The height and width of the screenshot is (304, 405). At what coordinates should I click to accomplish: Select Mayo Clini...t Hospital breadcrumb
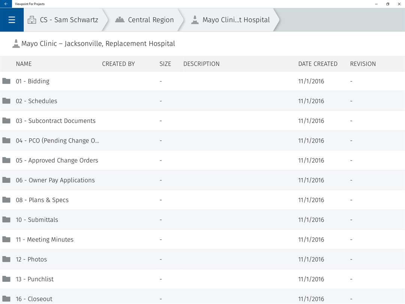[x=236, y=20]
